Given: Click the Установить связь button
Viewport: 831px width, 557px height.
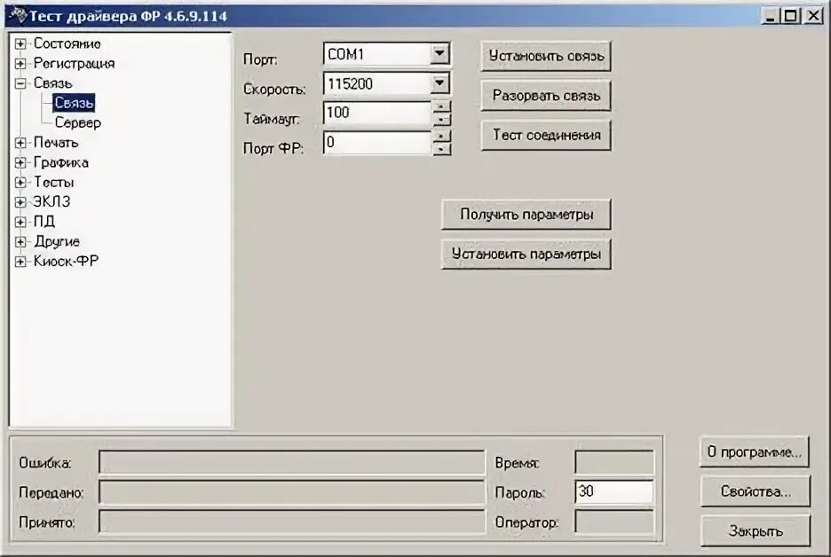Looking at the screenshot, I should pos(546,56).
